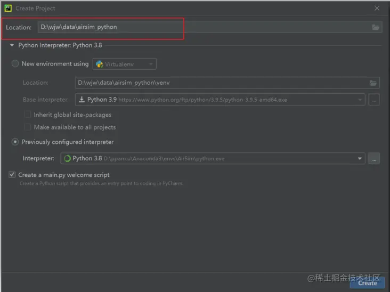The image size is (390, 292).
Task: Collapse the Python Interpreter section
Action: 12,45
